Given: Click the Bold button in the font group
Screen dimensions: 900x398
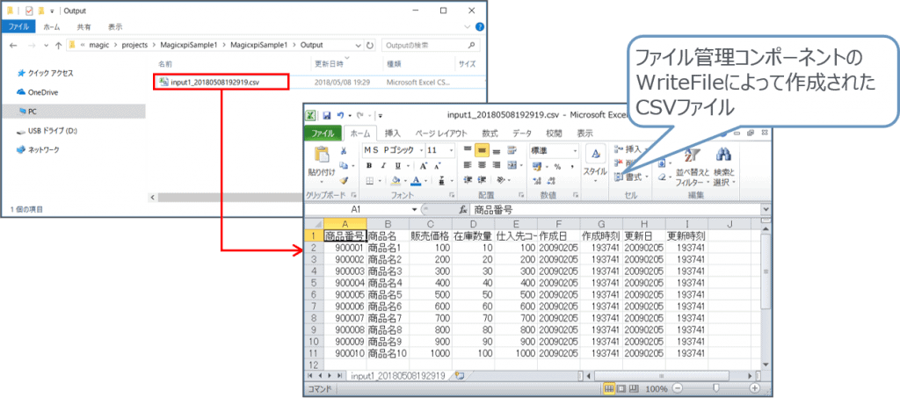Looking at the screenshot, I should [370, 166].
